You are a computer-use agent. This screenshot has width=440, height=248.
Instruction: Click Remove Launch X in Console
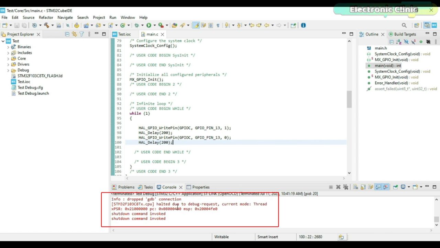pos(338,187)
